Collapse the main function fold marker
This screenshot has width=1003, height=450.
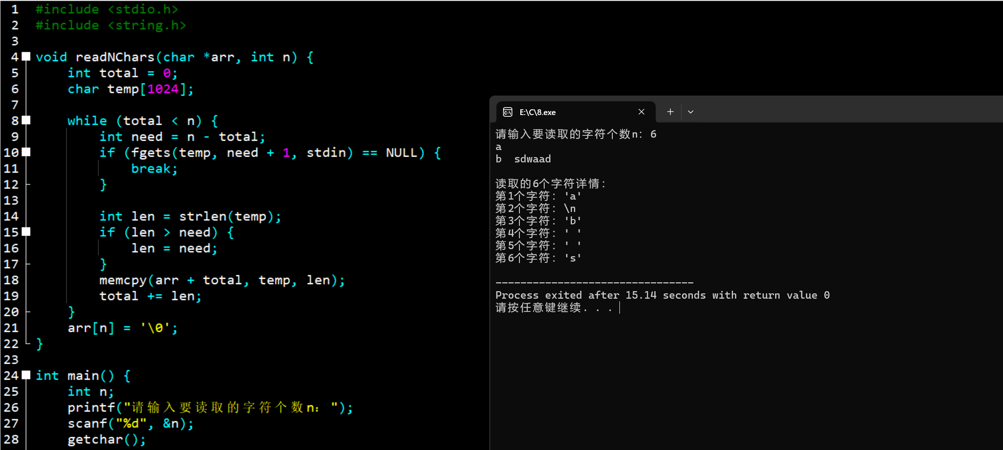27,375
